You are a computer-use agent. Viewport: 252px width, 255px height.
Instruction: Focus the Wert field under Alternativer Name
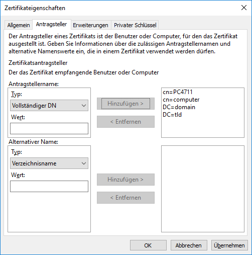pyautogui.click(x=49, y=186)
